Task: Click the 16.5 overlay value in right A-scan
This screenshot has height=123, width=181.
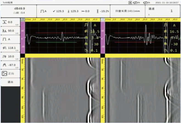Action: pyautogui.click(x=174, y=32)
